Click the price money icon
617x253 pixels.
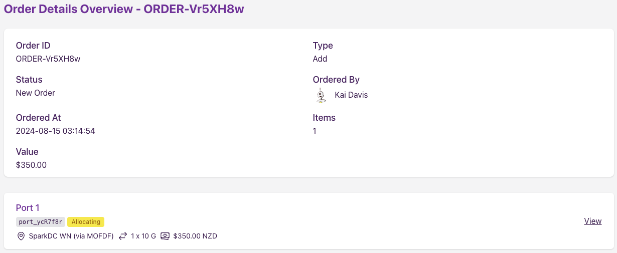[x=165, y=236]
